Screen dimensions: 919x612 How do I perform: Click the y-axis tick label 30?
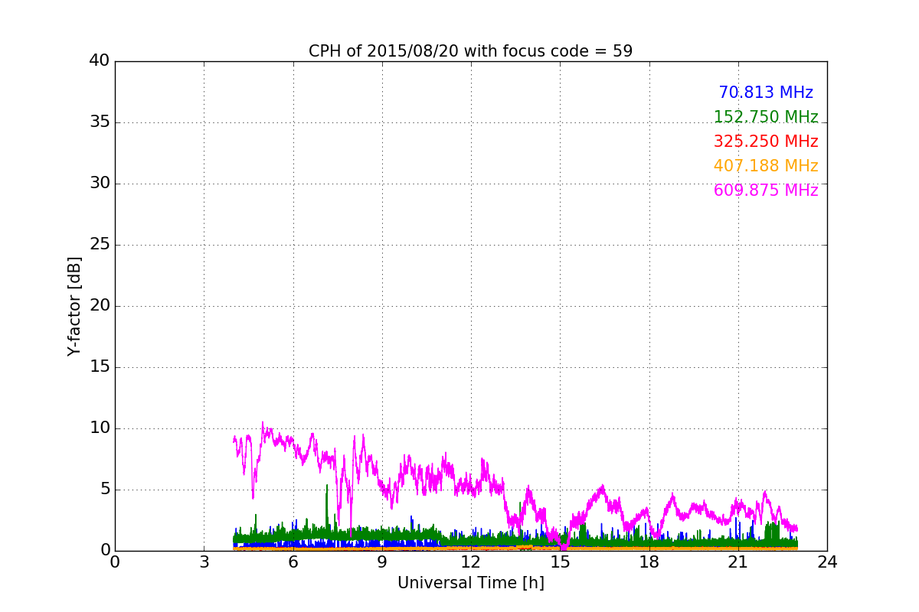click(100, 184)
